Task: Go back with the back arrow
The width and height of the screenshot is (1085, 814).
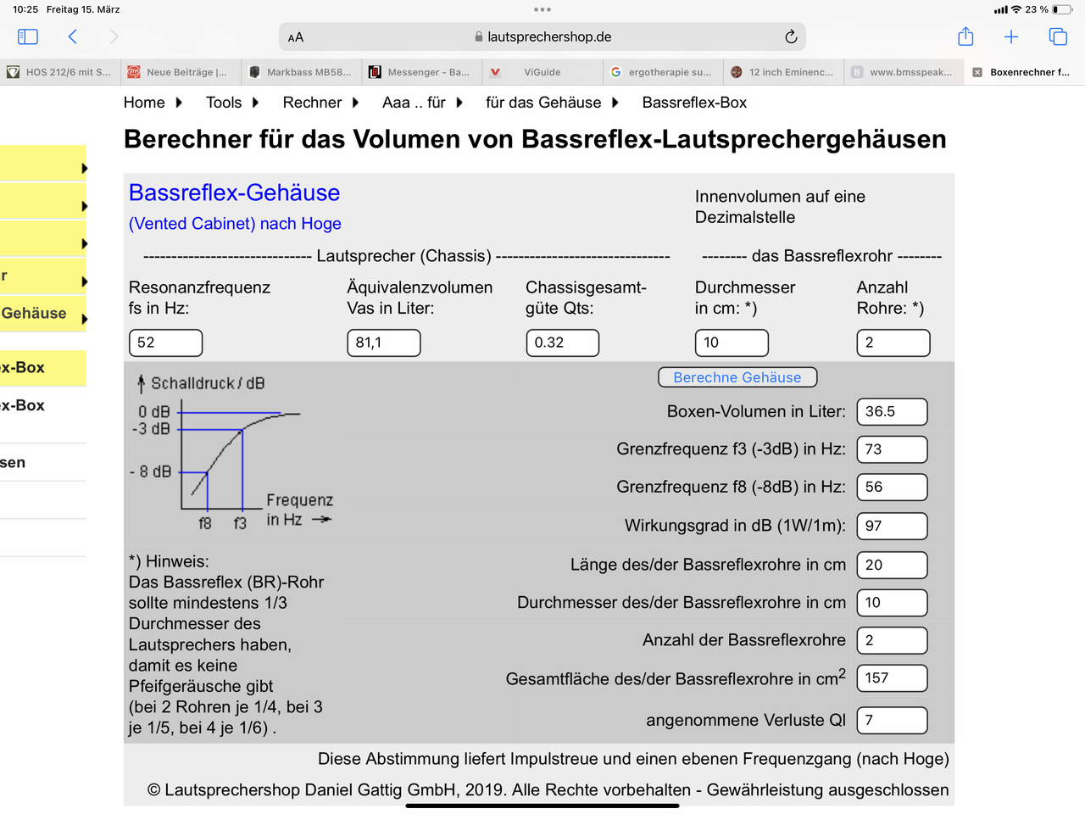Action: click(x=73, y=36)
